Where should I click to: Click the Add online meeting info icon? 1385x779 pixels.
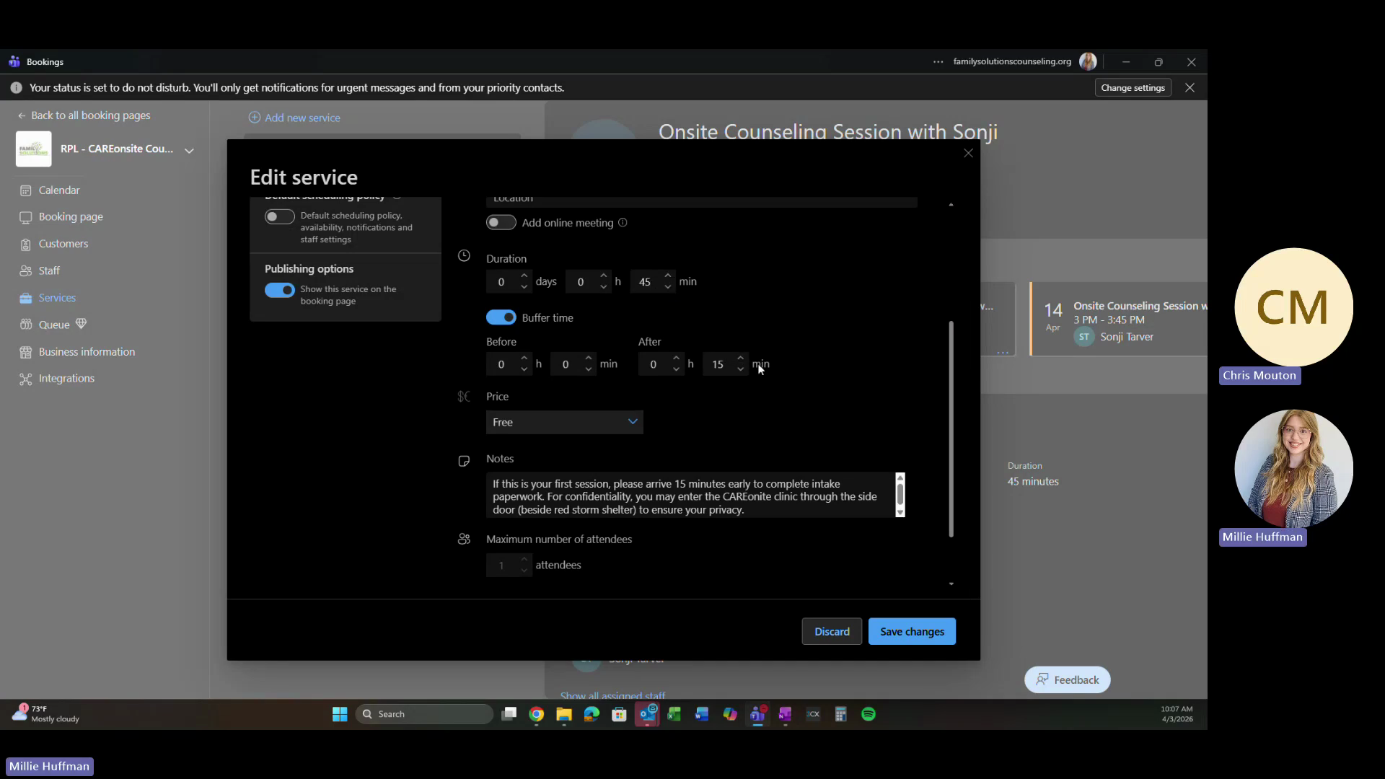click(x=623, y=223)
